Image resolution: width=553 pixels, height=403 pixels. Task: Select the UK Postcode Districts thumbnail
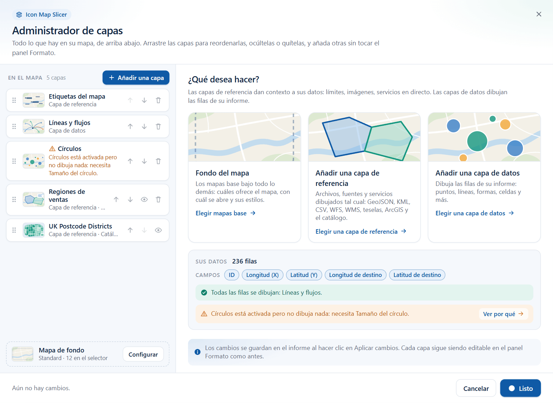34,230
